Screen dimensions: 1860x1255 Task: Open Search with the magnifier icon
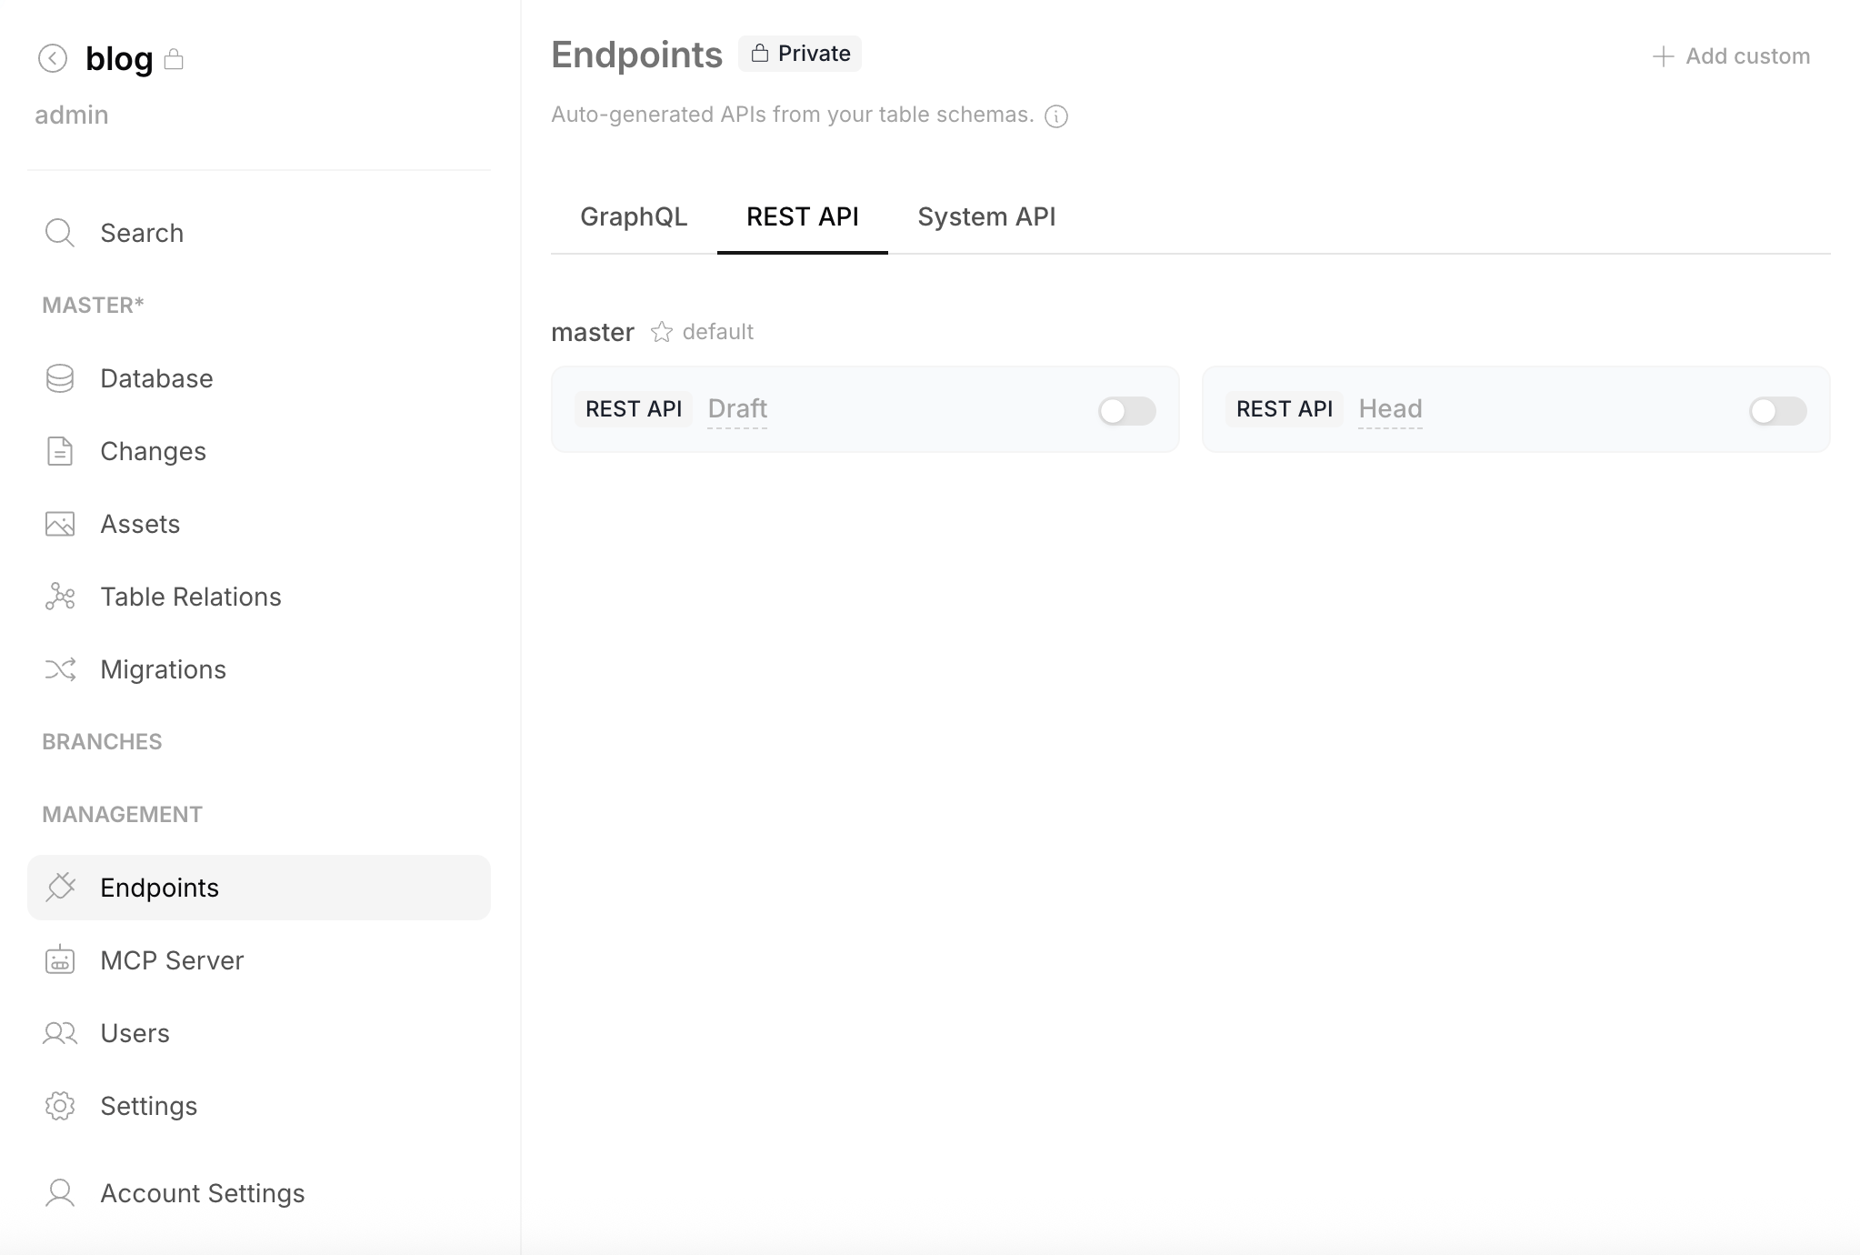59,233
